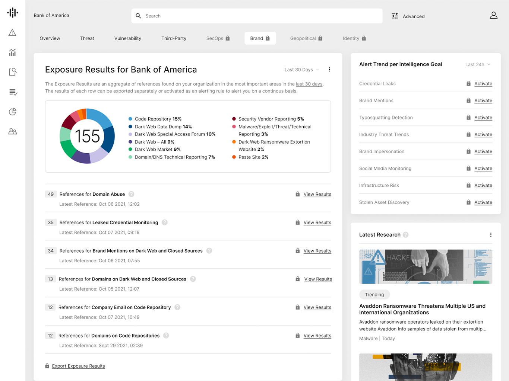This screenshot has height=381, width=509.
Task: Click help icon beside Domains on Dark Web
Action: [193, 279]
